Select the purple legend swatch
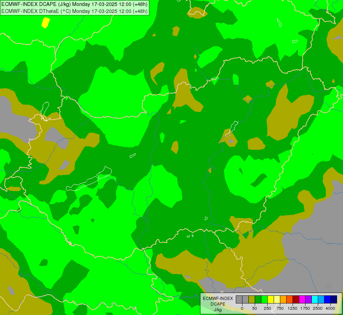The width and height of the screenshot is (343, 315). [x=308, y=300]
